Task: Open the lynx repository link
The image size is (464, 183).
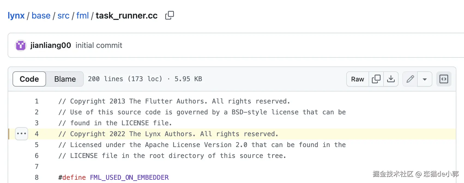Action: point(16,16)
